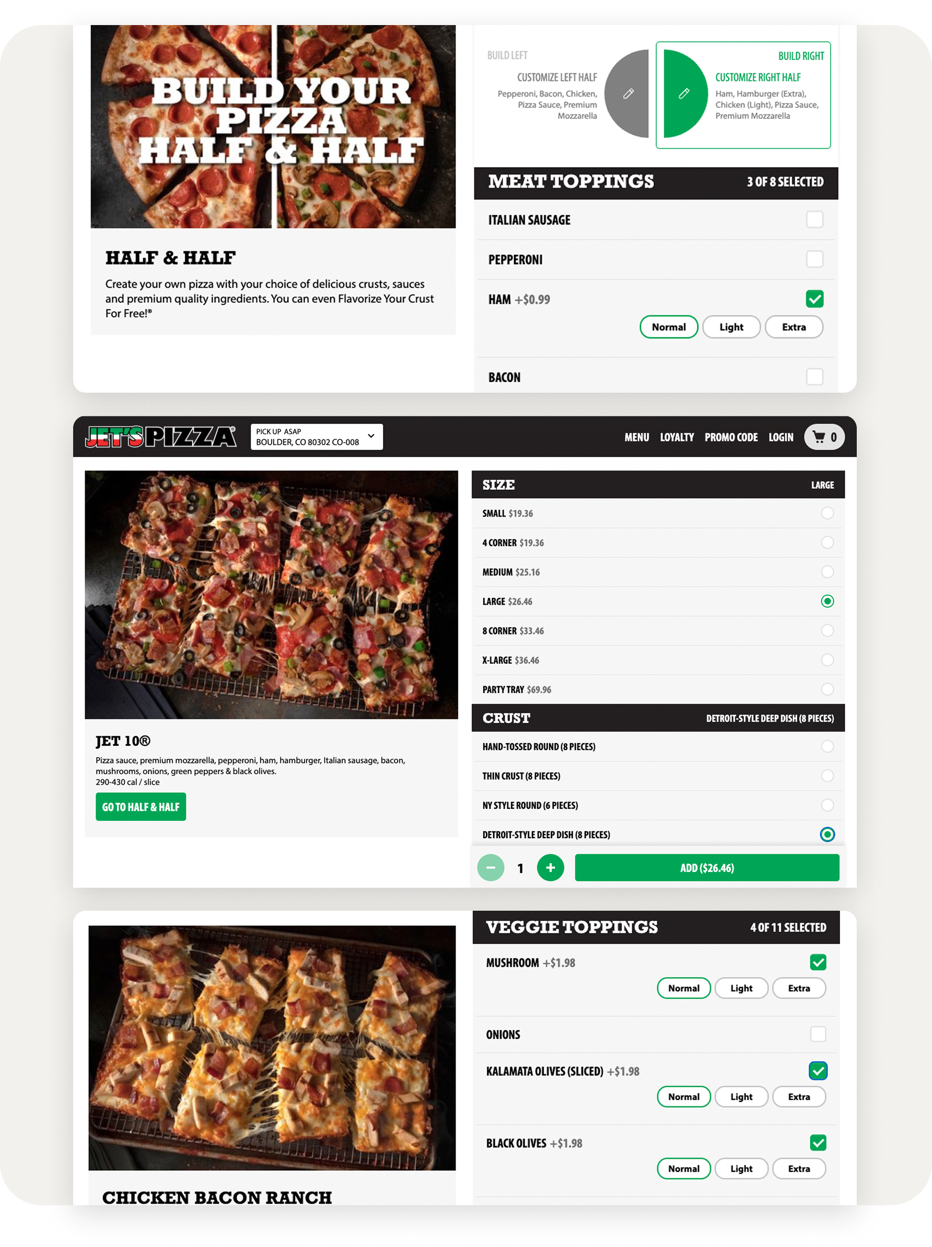Screen dimensions: 932x1247
Task: Set Ham amount to Extra
Action: 794,327
